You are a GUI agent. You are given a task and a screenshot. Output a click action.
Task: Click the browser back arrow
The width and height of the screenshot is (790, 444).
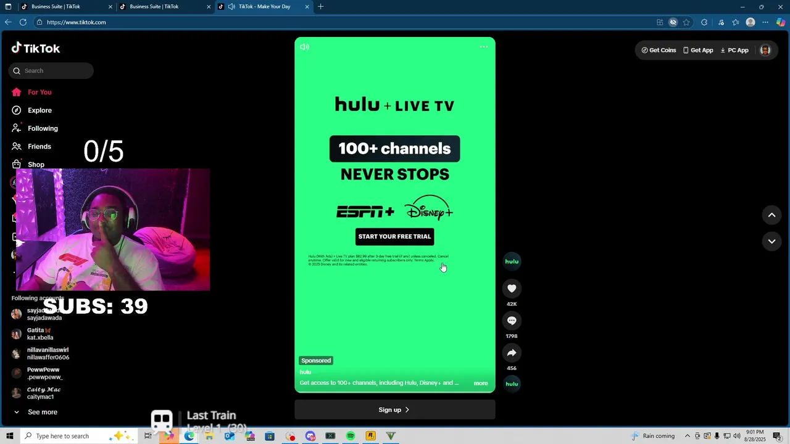pos(8,22)
